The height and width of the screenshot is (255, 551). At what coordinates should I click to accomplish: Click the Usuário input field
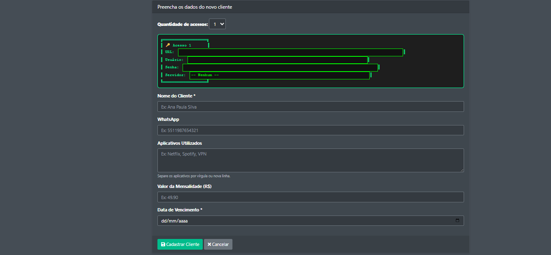tap(277, 60)
